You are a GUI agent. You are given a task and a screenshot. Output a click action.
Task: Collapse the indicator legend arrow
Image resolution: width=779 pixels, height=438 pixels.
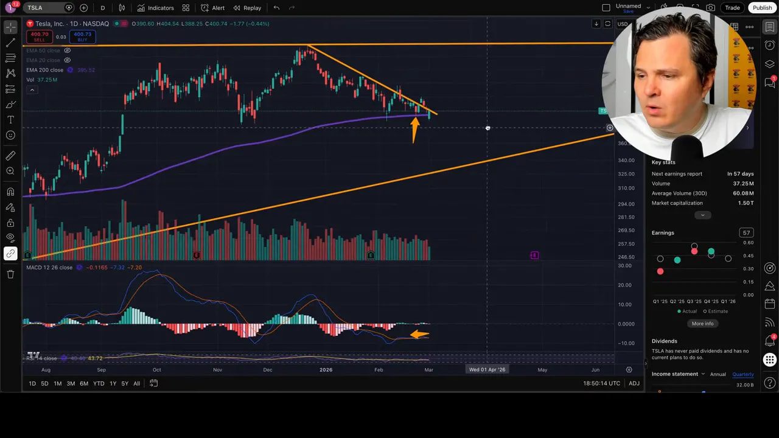pos(32,89)
